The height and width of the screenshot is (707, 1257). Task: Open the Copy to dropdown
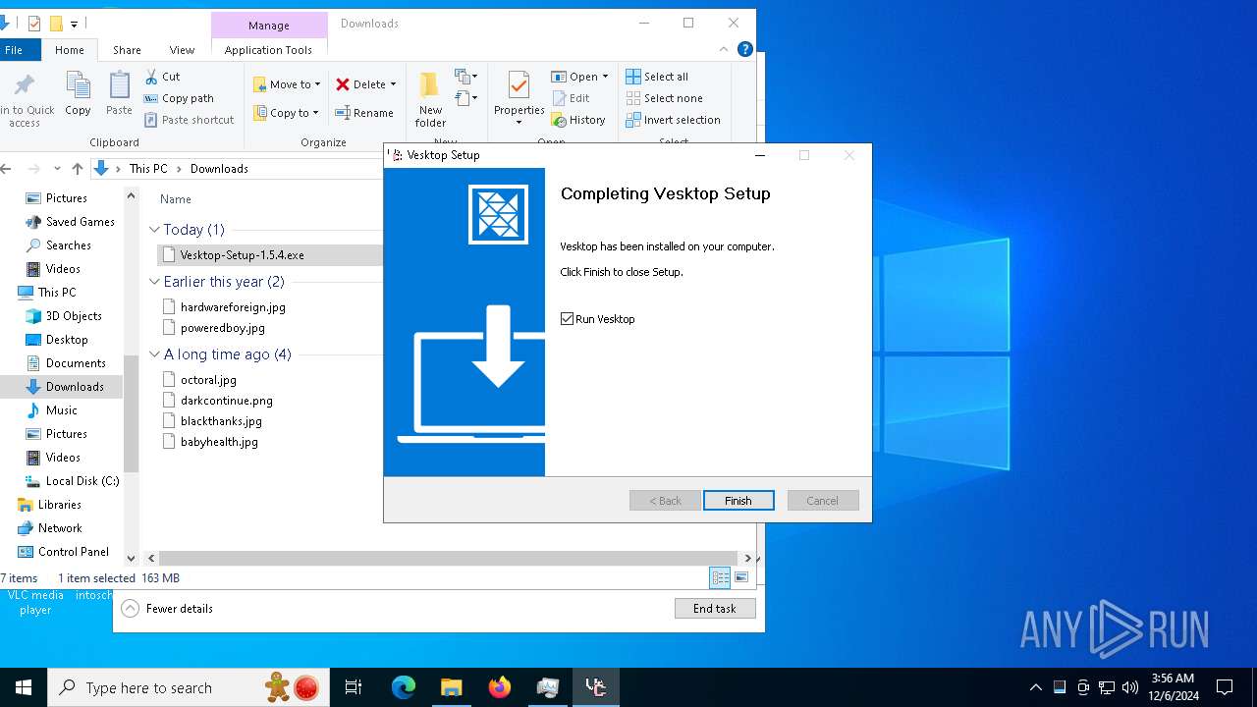coord(286,113)
